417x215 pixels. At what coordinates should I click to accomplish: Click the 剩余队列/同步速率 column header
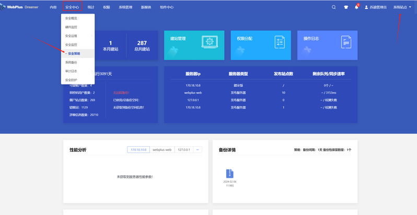329,74
